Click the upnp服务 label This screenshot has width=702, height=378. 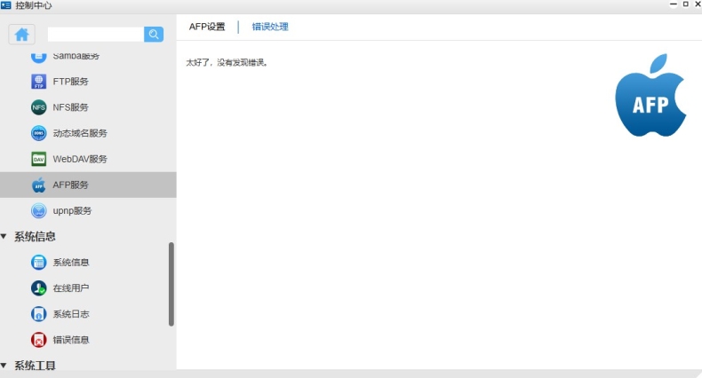point(72,211)
